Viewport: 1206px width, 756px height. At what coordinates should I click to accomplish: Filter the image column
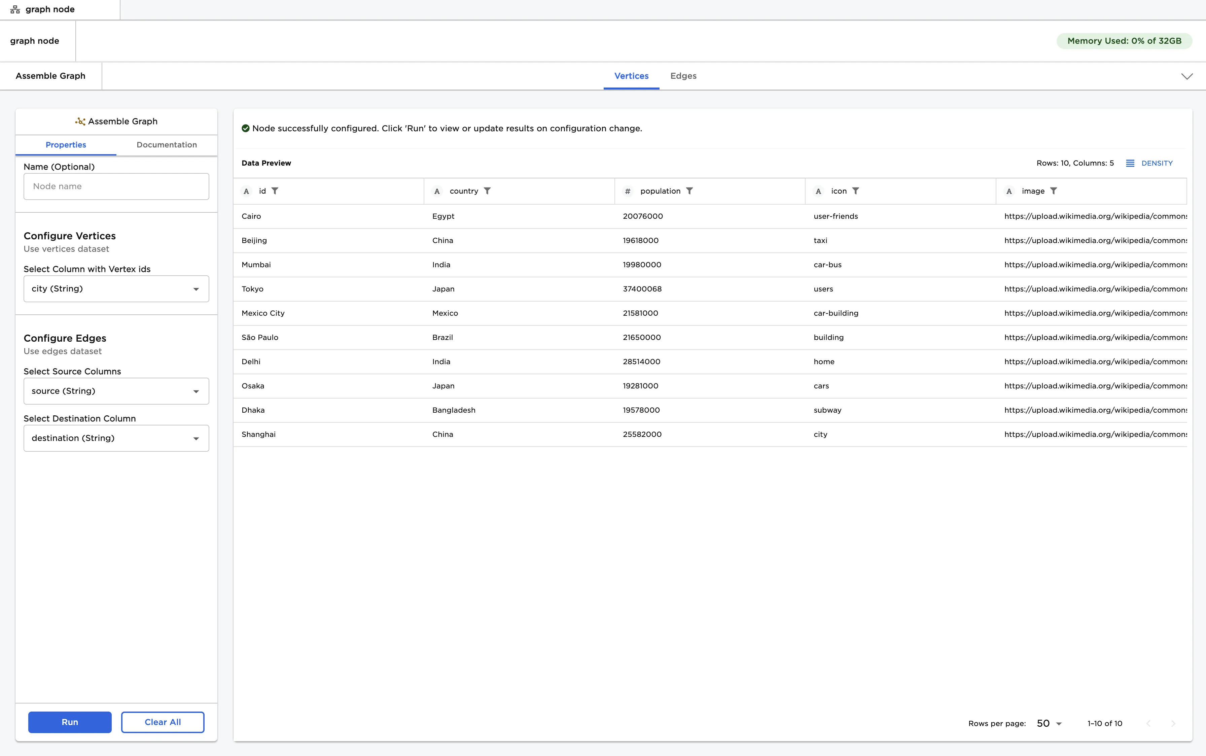pyautogui.click(x=1054, y=191)
